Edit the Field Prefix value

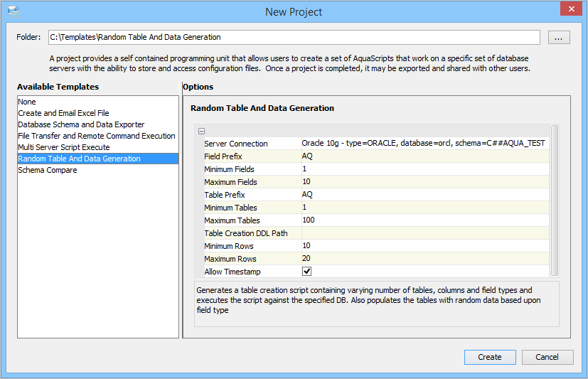pyautogui.click(x=424, y=156)
